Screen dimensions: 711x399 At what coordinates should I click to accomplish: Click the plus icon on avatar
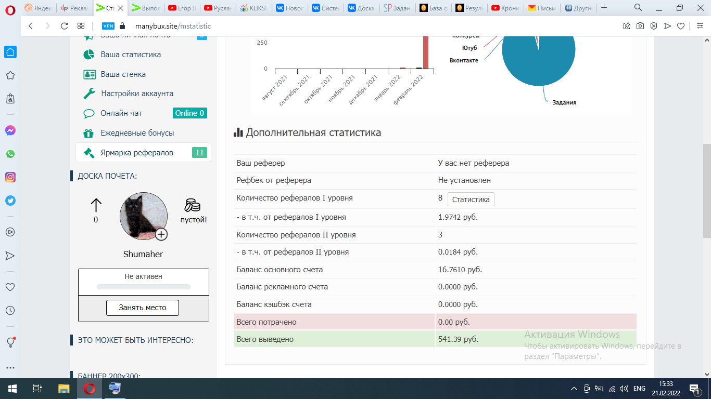click(x=161, y=234)
